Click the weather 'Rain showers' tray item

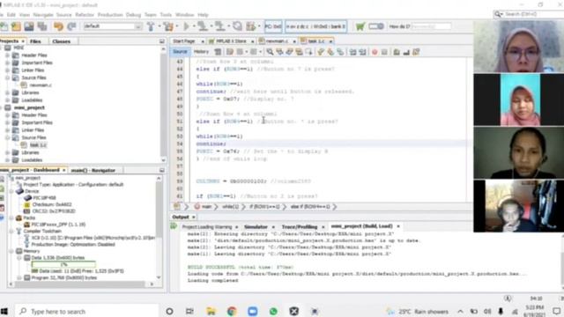[417, 311]
